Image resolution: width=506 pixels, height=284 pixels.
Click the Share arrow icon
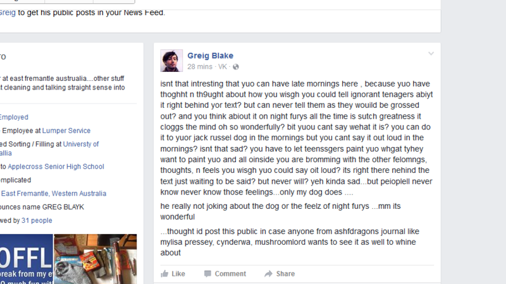click(269, 274)
